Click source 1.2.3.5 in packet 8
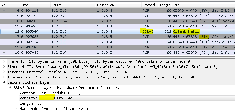 click(59, 10)
